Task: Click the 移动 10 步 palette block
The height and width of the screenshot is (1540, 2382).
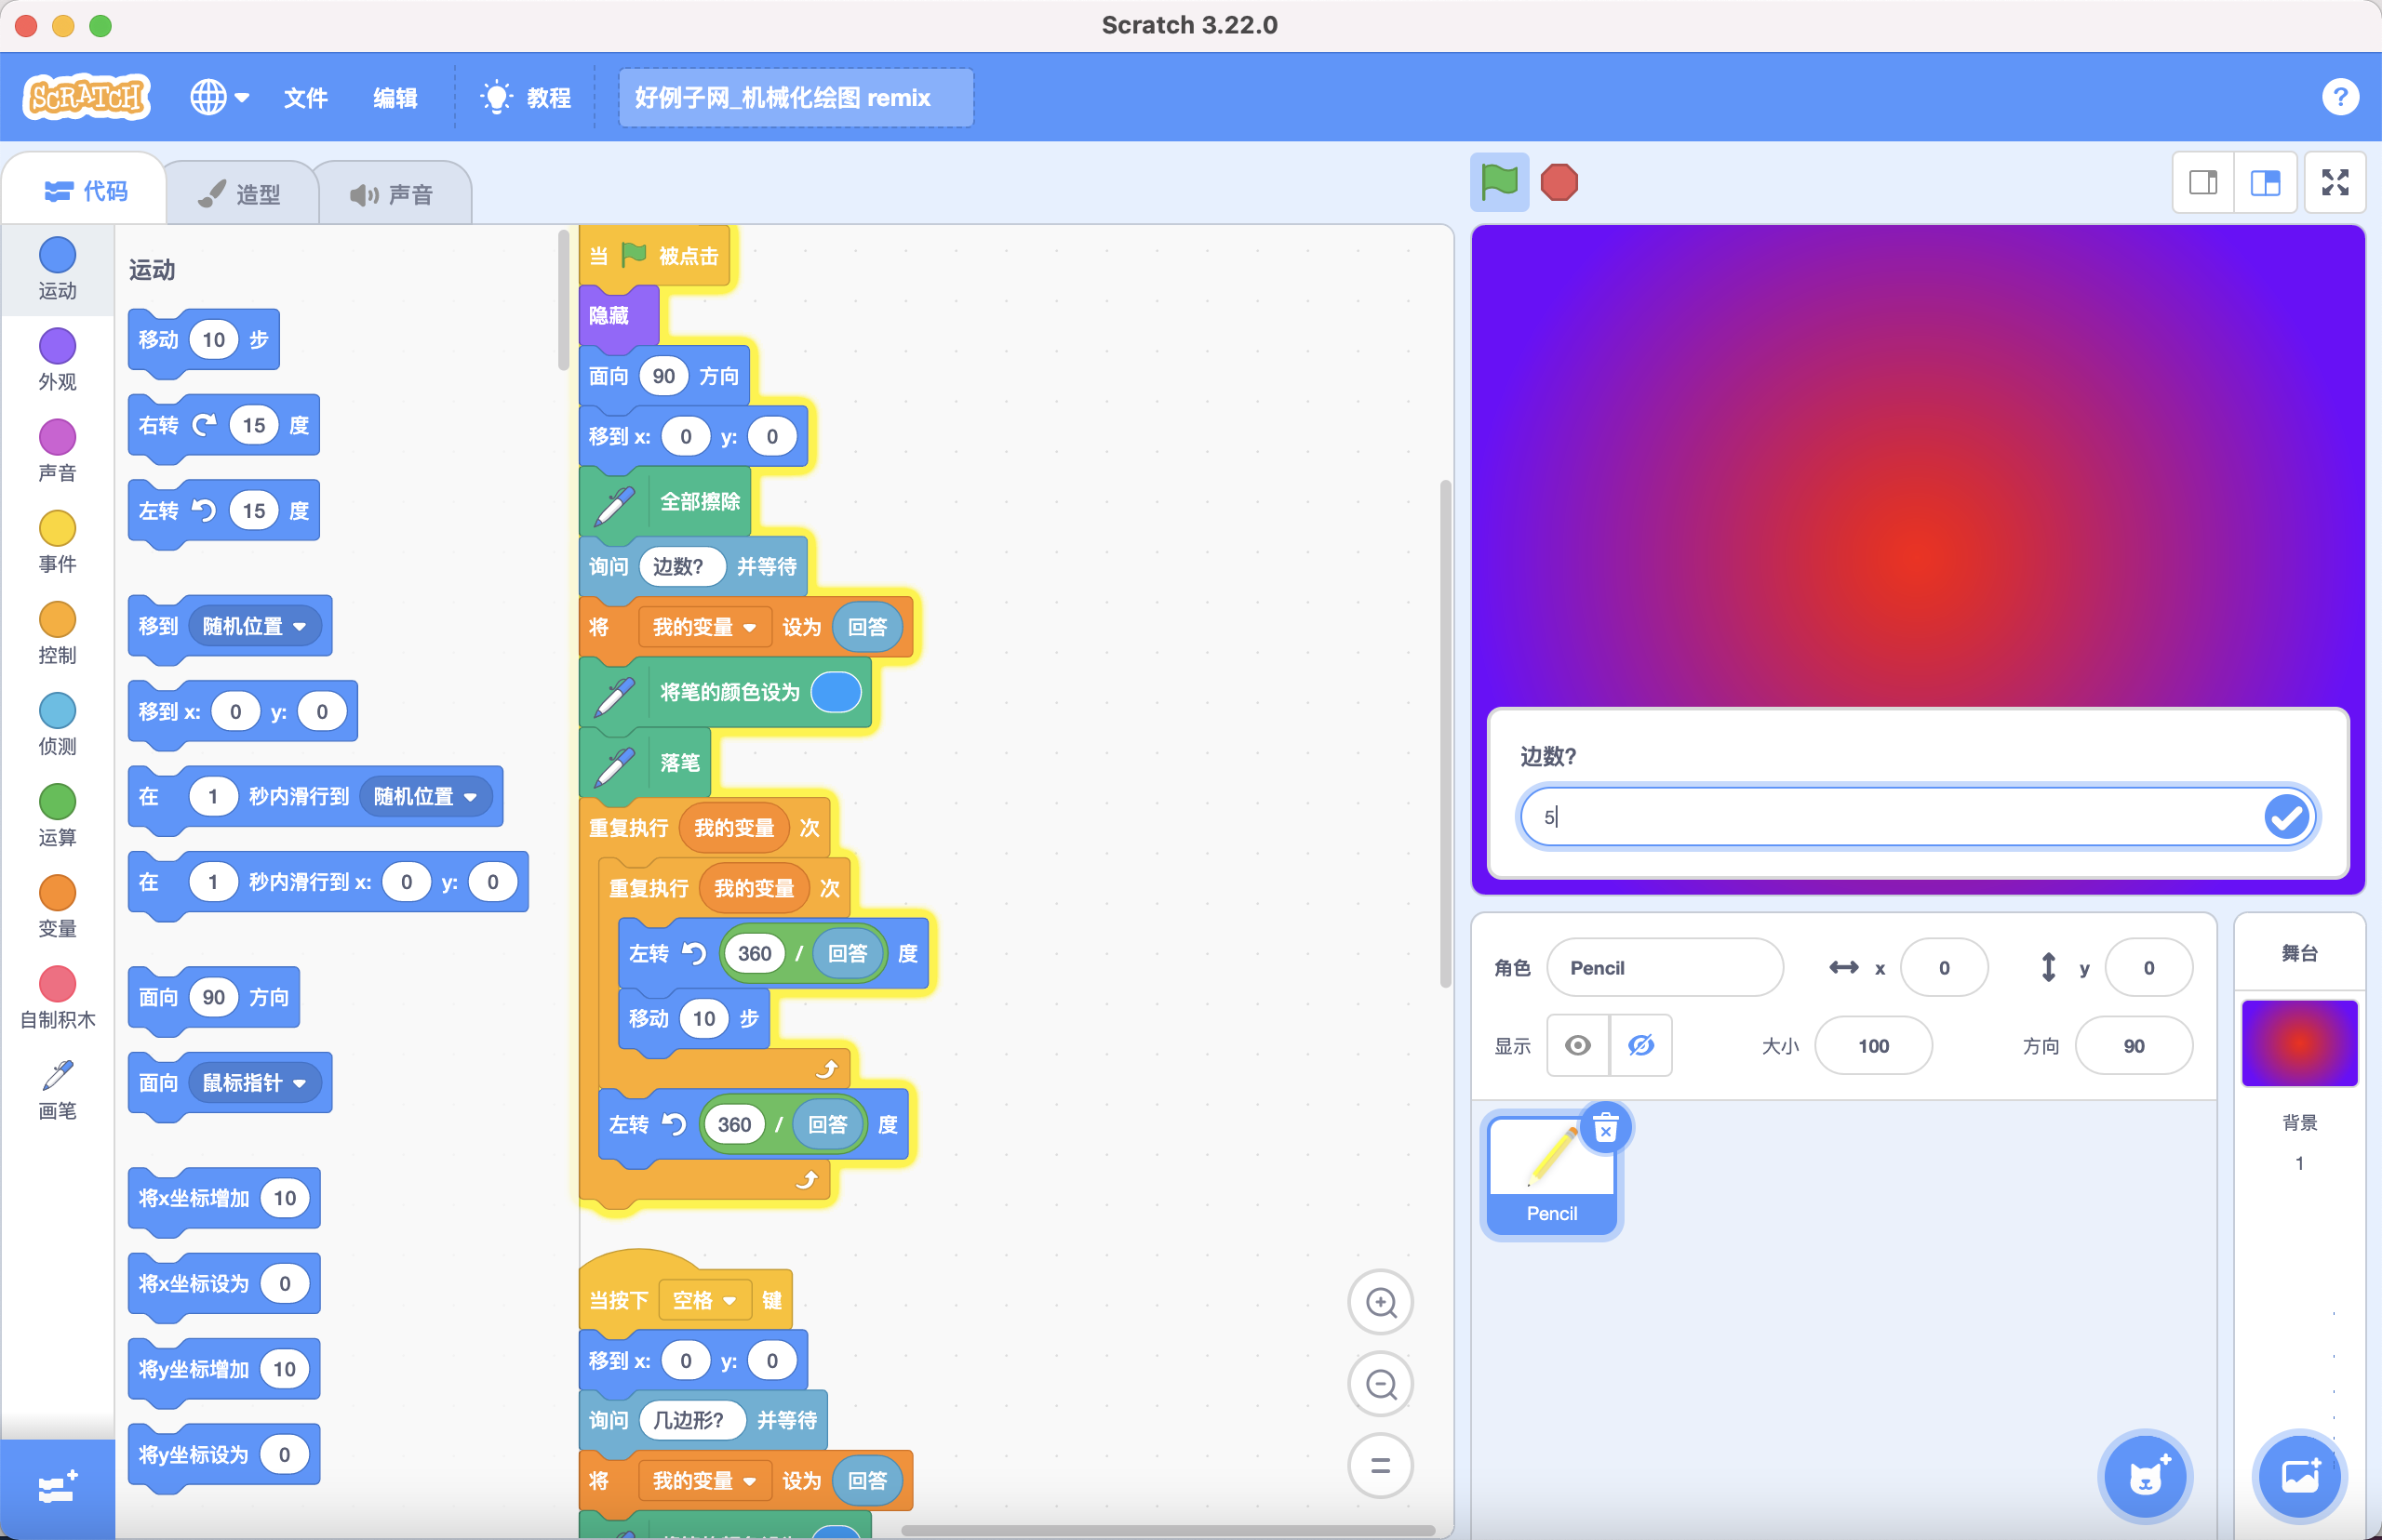Action: pyautogui.click(x=204, y=340)
